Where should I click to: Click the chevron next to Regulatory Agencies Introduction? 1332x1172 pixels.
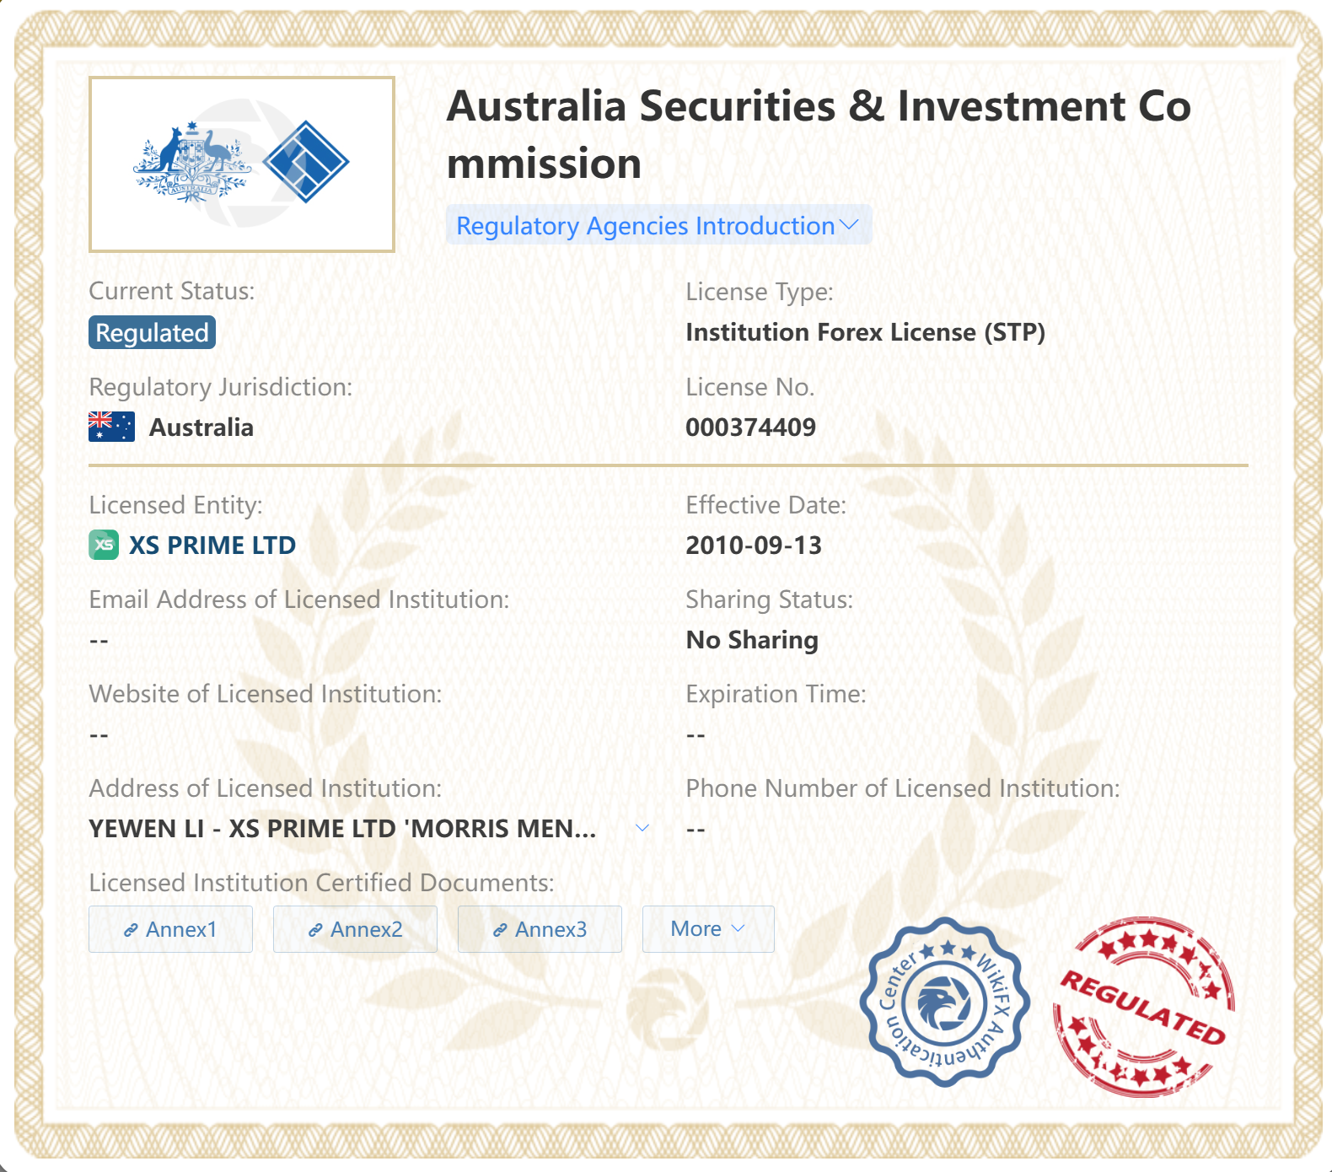849,225
